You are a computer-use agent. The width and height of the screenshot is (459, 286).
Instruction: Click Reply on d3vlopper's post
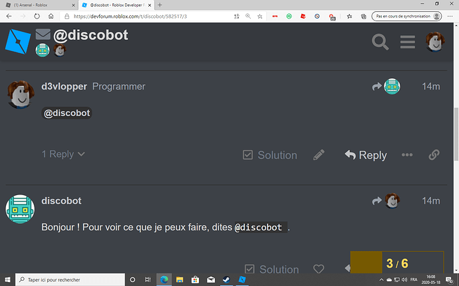pyautogui.click(x=366, y=155)
